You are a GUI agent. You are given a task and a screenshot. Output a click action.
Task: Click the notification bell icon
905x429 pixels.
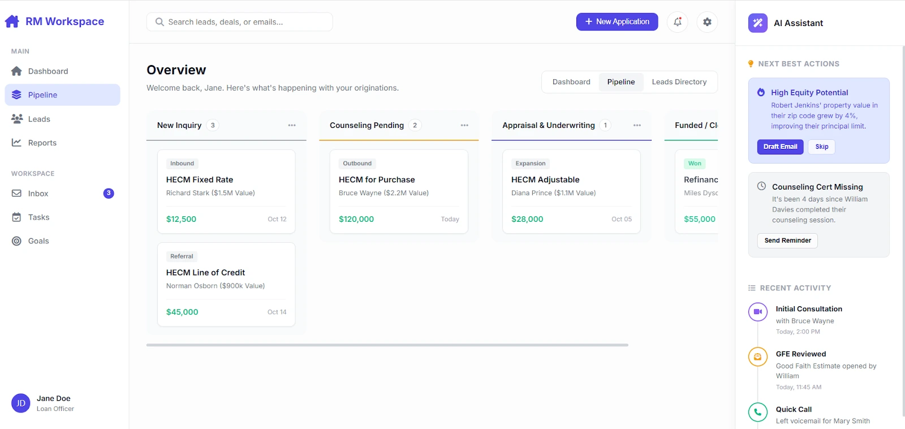coord(677,22)
